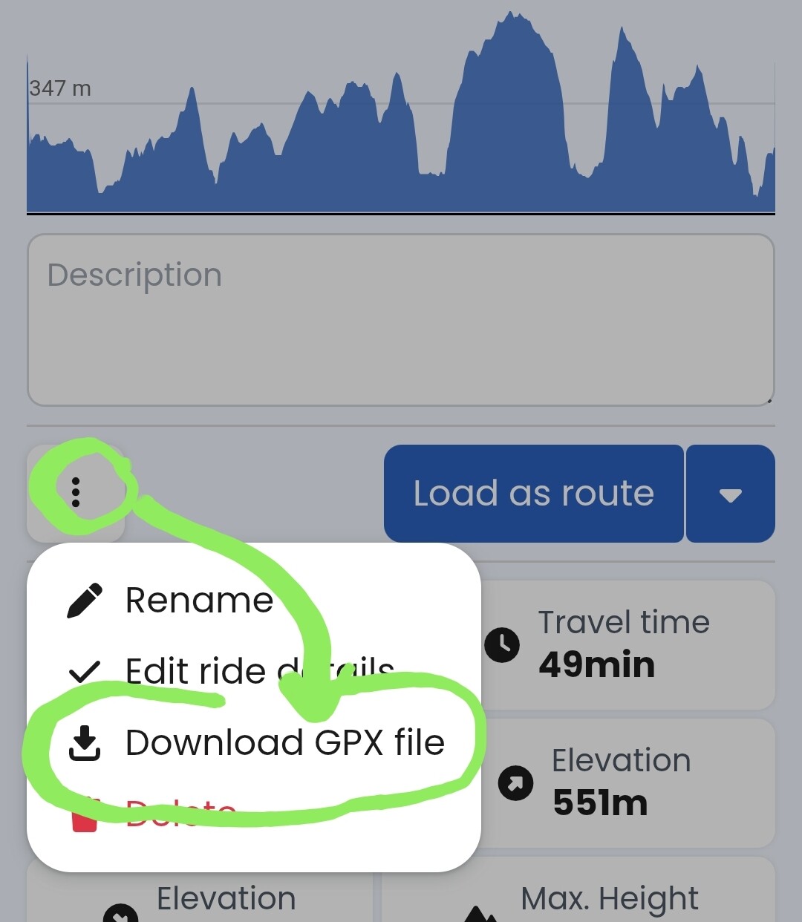This screenshot has width=802, height=922.
Task: Click the Load as route button
Action: pos(534,494)
